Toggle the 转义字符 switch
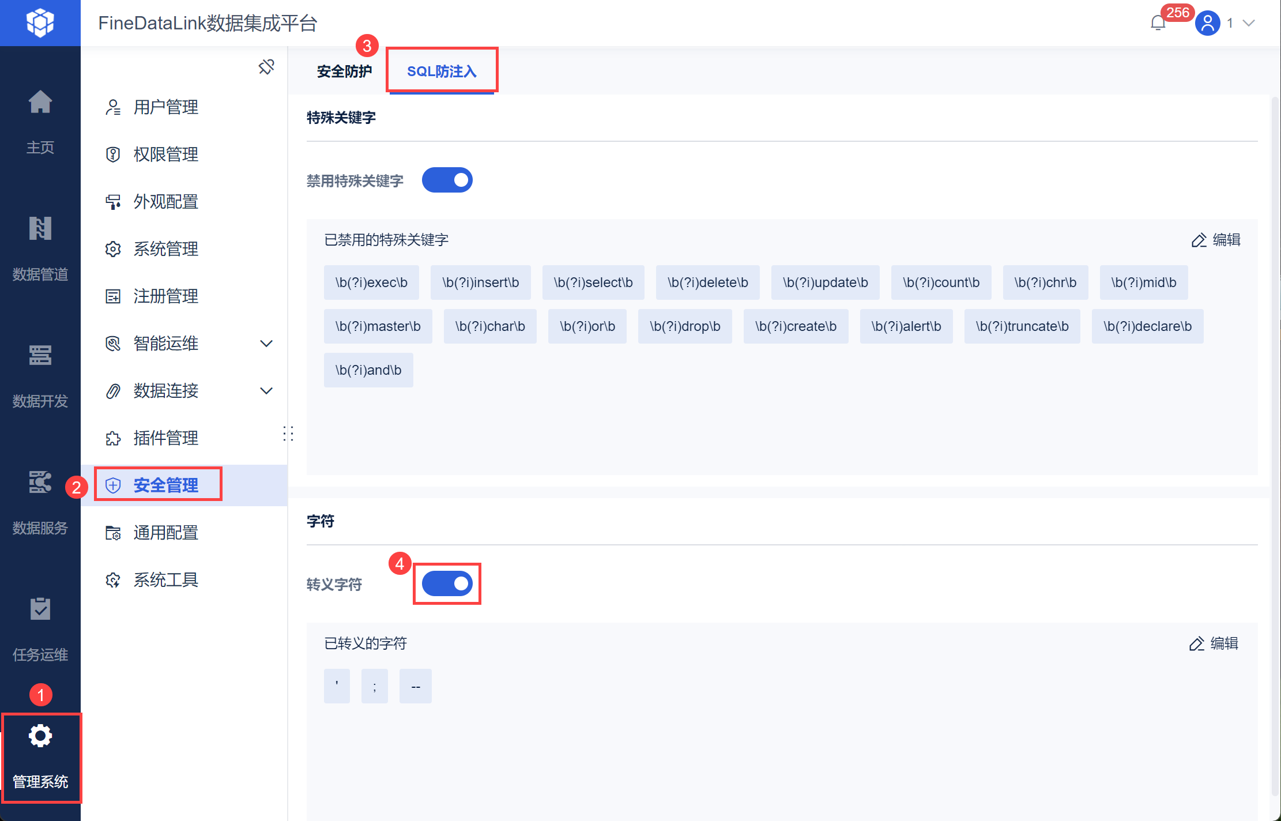The width and height of the screenshot is (1281, 821). click(x=447, y=584)
